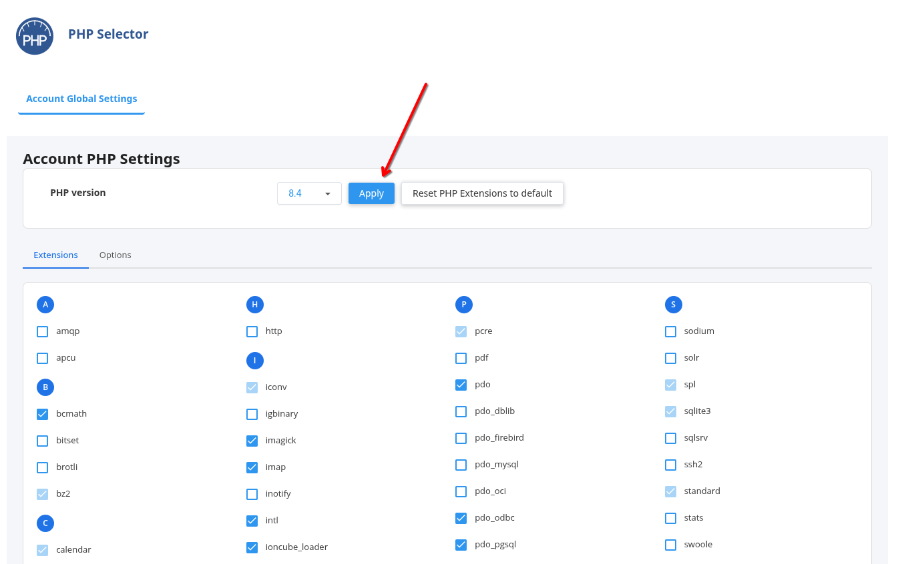Viewport: 900px width, 564px height.
Task: Enable the ssh2 extension
Action: 671,465
